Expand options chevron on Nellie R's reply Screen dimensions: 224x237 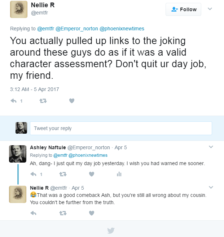[211, 187]
